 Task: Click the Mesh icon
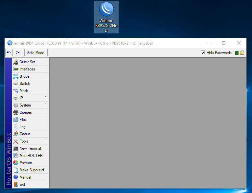pyautogui.click(x=16, y=91)
